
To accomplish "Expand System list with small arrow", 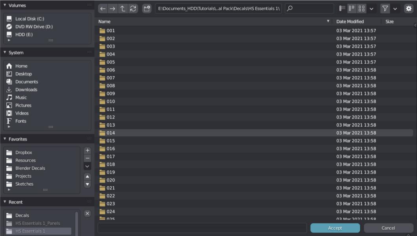I will click(x=9, y=127).
